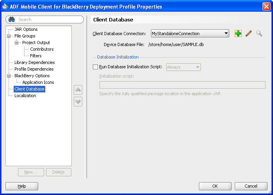273x195 pixels.
Task: Select Filters tree item
Action: point(36,56)
